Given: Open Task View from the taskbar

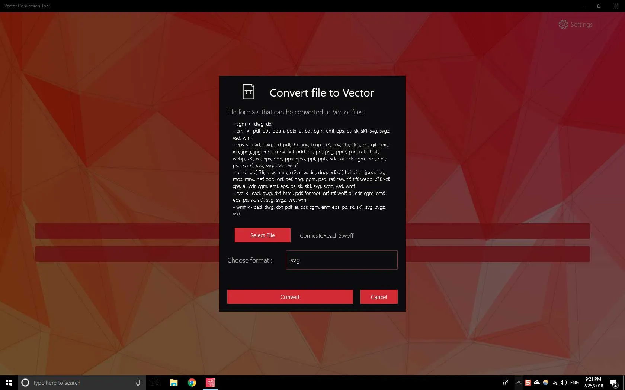Looking at the screenshot, I should pyautogui.click(x=155, y=383).
